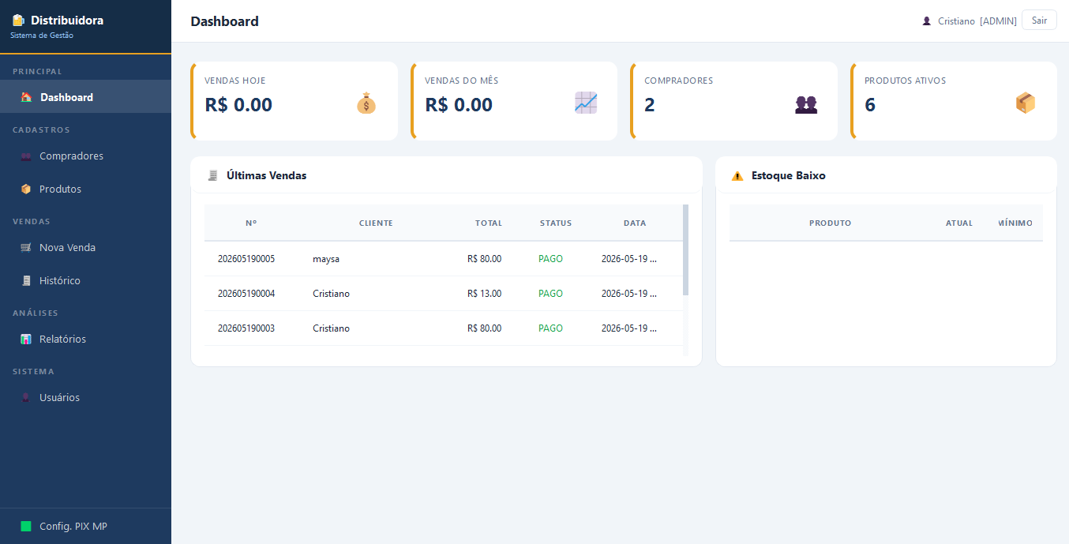Click the date in maysa row
The image size is (1069, 544).
tap(629, 259)
